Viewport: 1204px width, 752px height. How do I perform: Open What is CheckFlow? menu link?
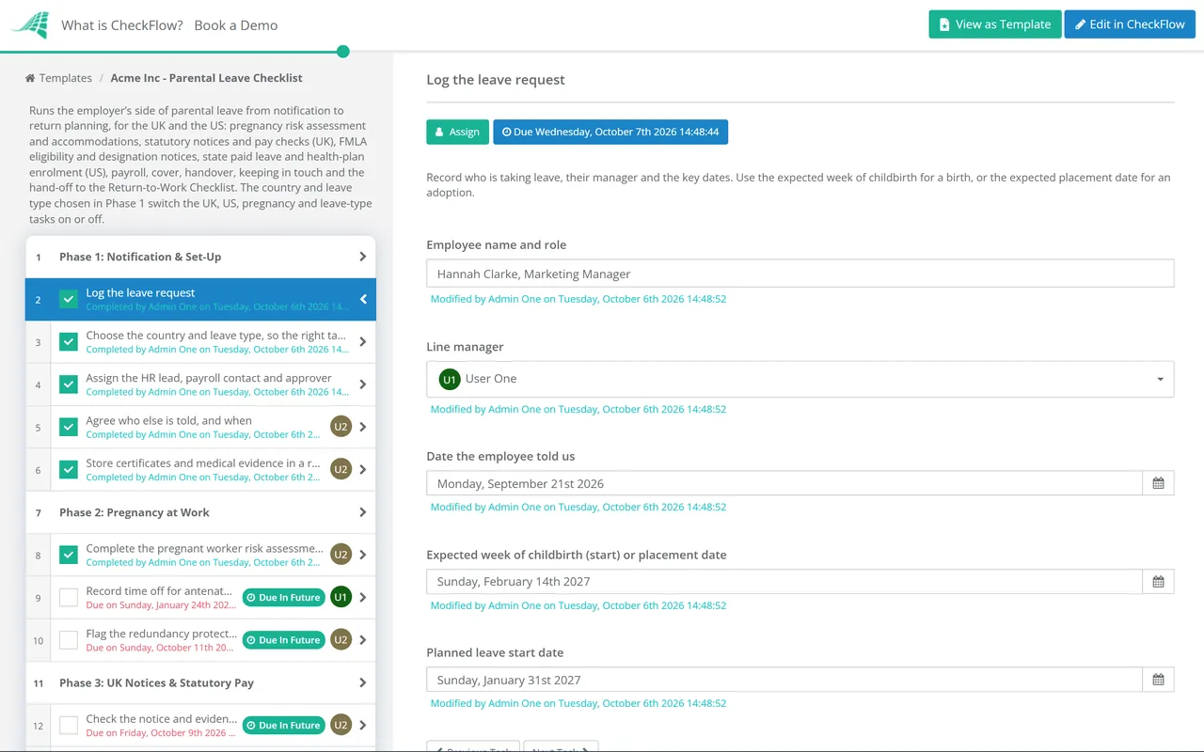point(122,25)
